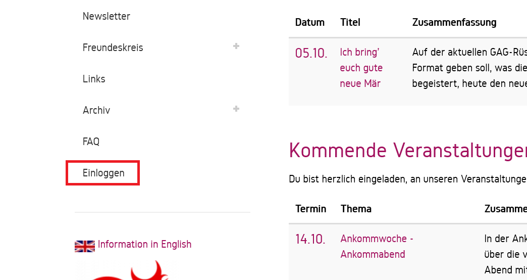The width and height of the screenshot is (527, 280).
Task: Open the Newsletter menu item
Action: click(x=107, y=16)
